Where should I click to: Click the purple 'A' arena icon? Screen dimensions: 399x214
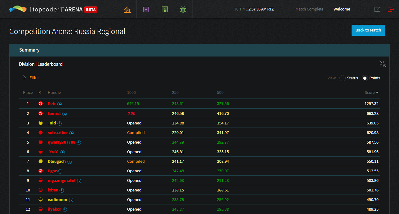pyautogui.click(x=146, y=10)
